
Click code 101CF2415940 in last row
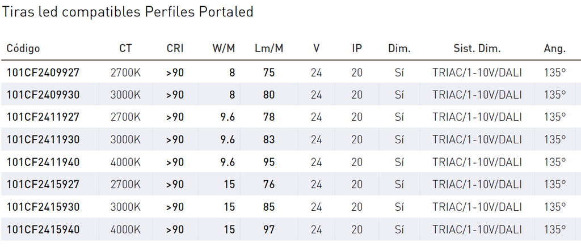(43, 229)
